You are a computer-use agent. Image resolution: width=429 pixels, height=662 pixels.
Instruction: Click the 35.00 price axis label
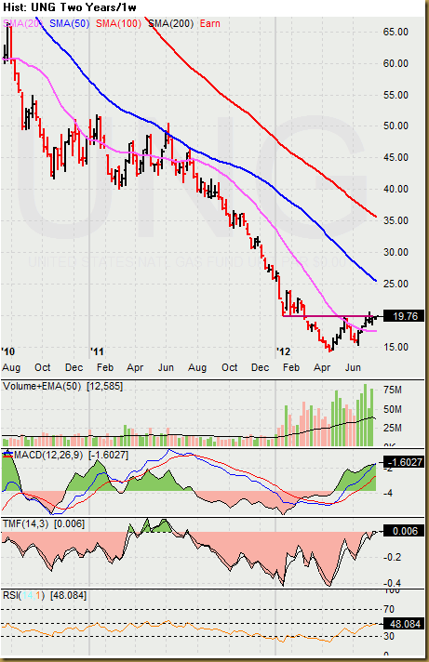click(395, 220)
